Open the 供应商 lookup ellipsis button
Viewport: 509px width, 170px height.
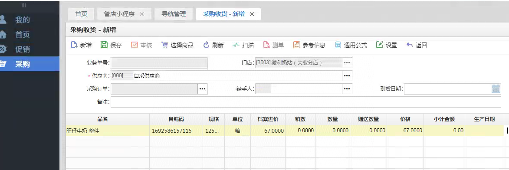347,75
